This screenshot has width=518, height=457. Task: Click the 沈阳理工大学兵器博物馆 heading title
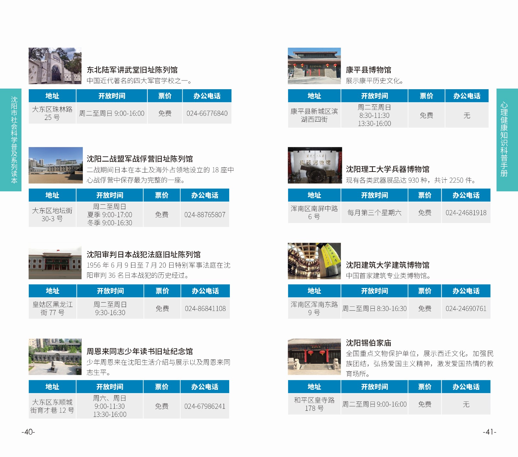pyautogui.click(x=388, y=169)
